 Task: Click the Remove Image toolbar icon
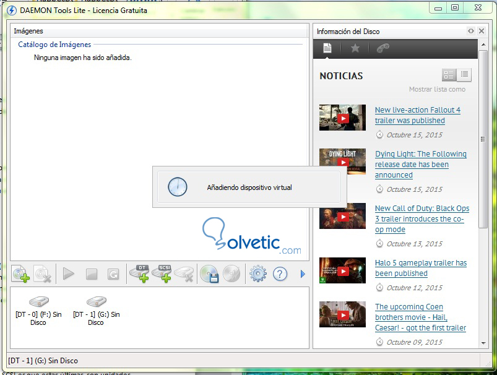[43, 274]
